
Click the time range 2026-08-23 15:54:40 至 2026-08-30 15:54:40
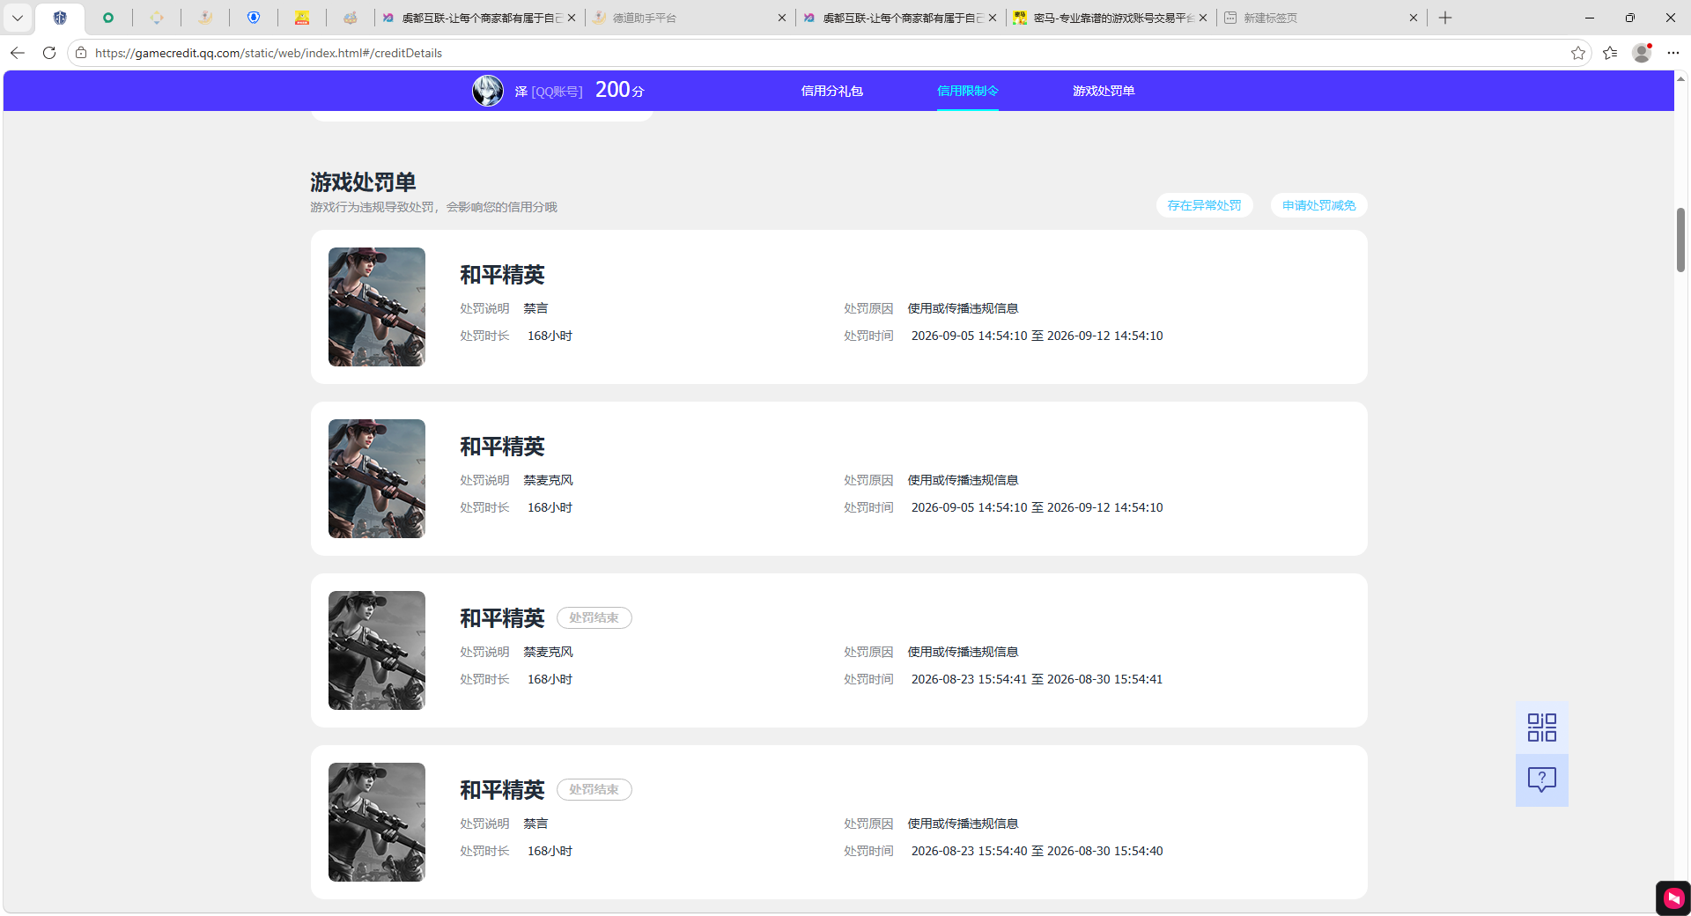1037,851
